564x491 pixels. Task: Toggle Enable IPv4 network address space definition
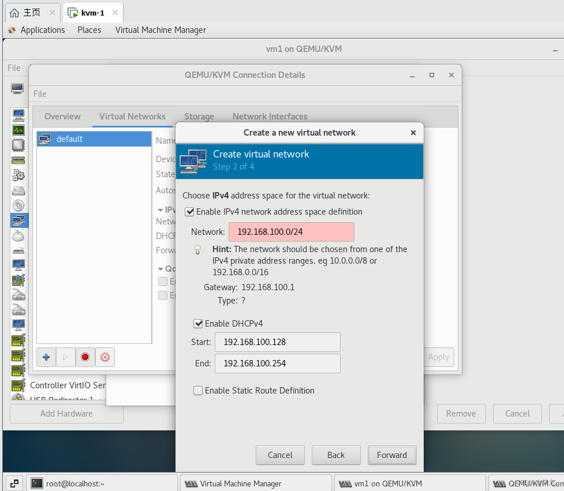coord(189,212)
